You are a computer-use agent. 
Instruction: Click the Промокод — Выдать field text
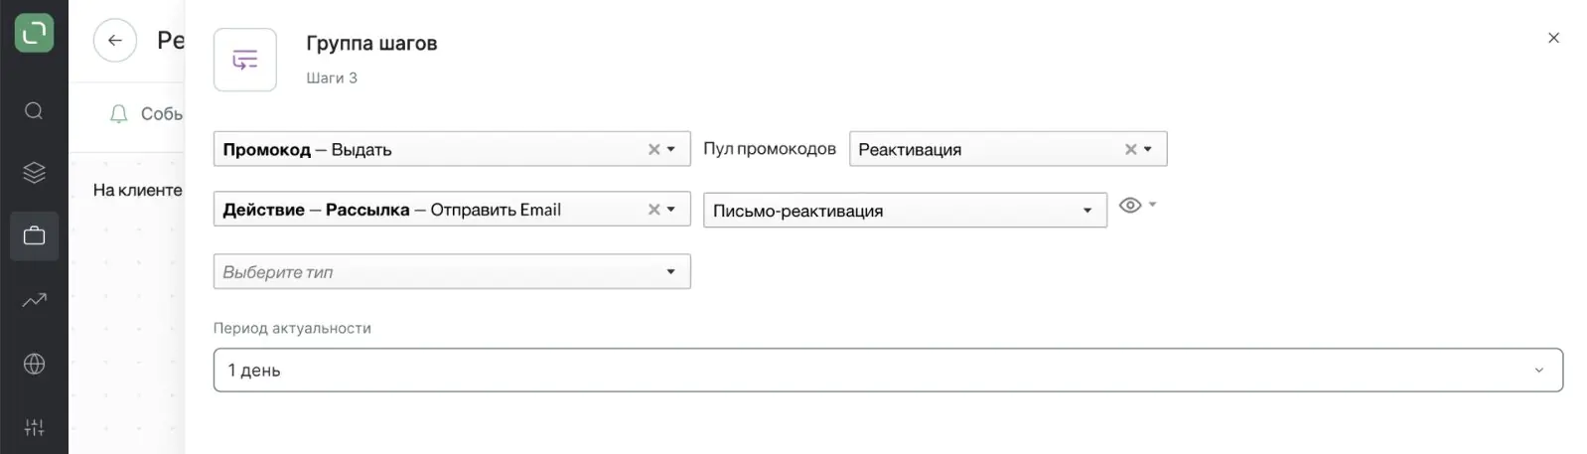pyautogui.click(x=307, y=150)
